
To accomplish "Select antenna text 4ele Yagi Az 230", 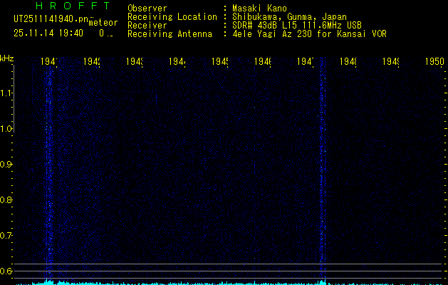I will pyautogui.click(x=273, y=34).
